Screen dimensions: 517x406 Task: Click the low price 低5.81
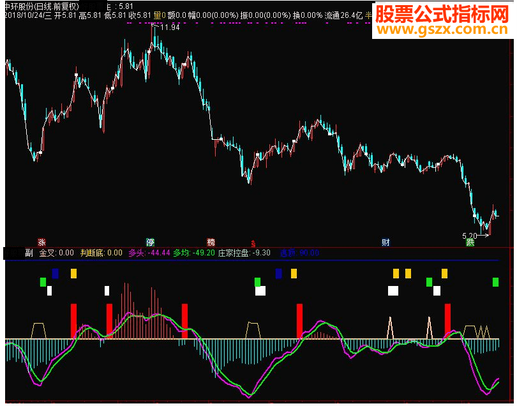[x=115, y=15]
